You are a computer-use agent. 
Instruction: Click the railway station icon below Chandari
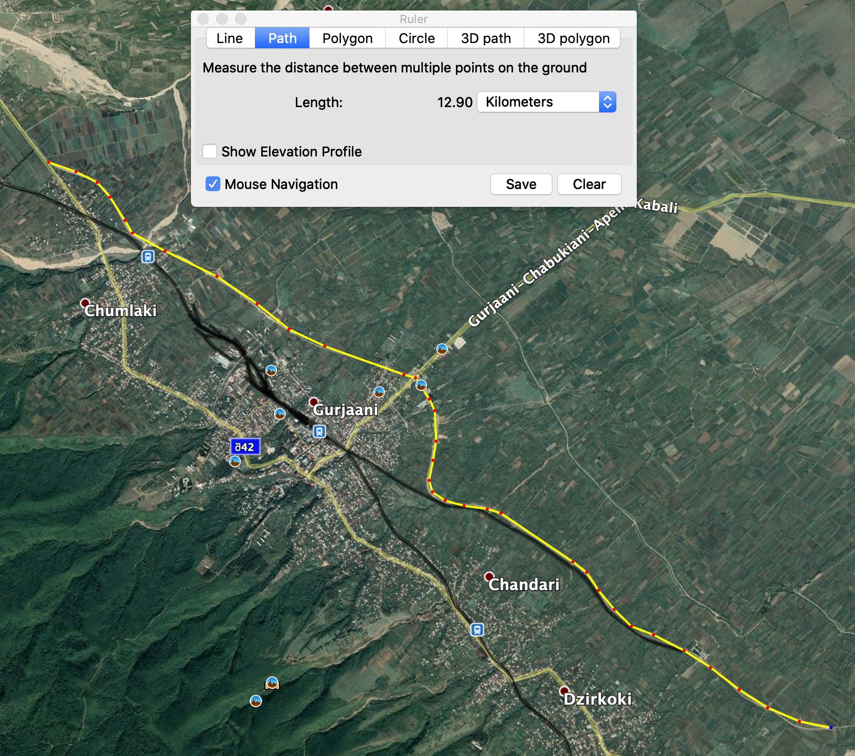click(x=477, y=629)
